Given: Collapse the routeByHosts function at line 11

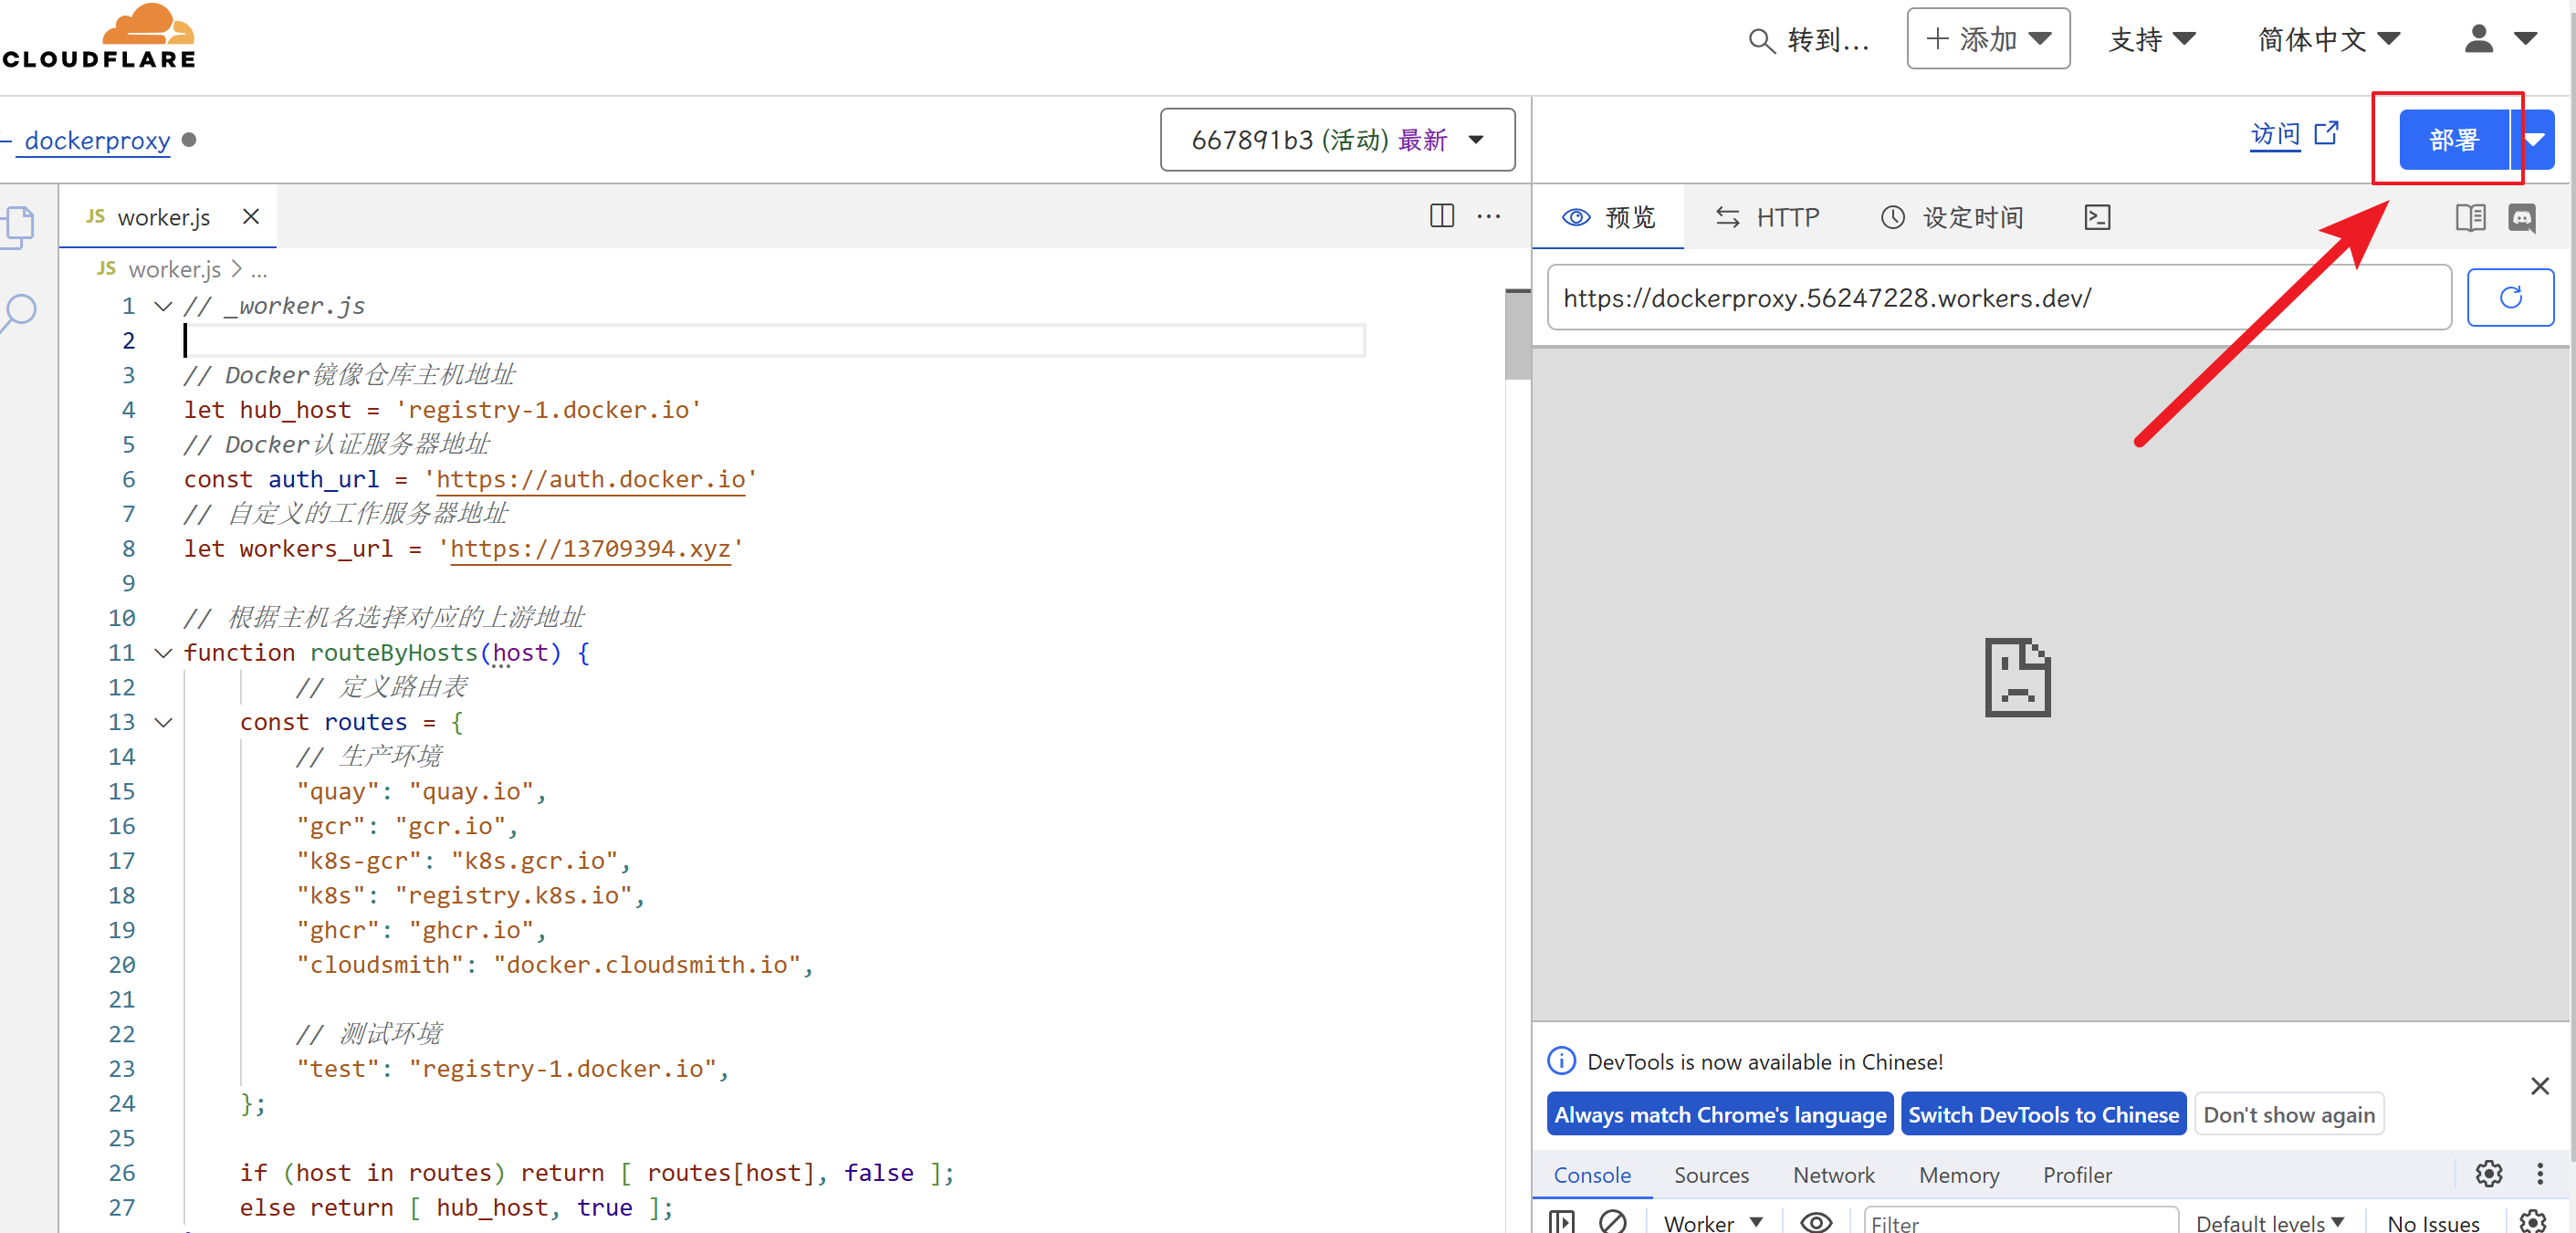Looking at the screenshot, I should point(163,653).
